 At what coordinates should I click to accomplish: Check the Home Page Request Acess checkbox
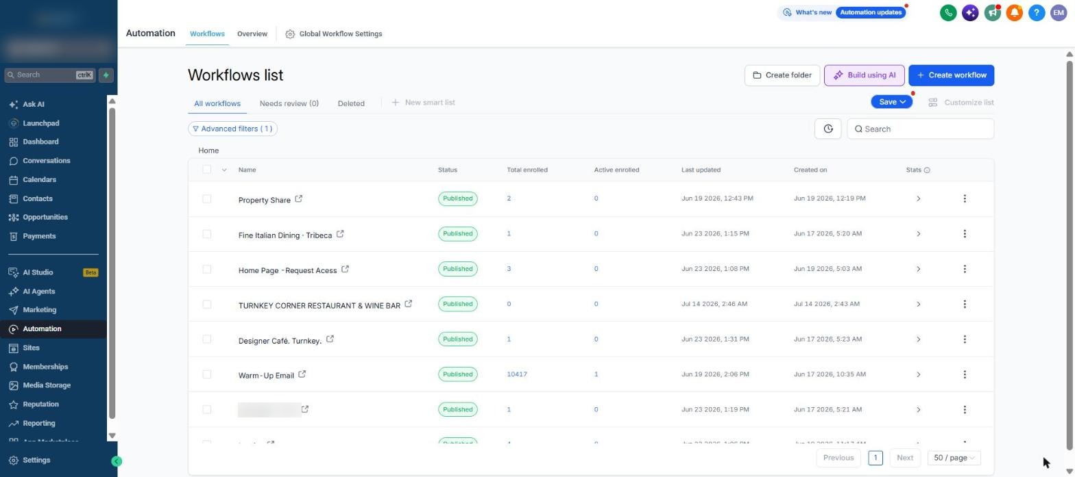tap(206, 269)
